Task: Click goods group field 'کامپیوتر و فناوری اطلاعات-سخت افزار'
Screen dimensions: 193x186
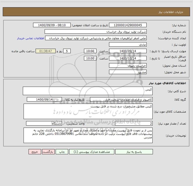Action: [x=121, y=99]
